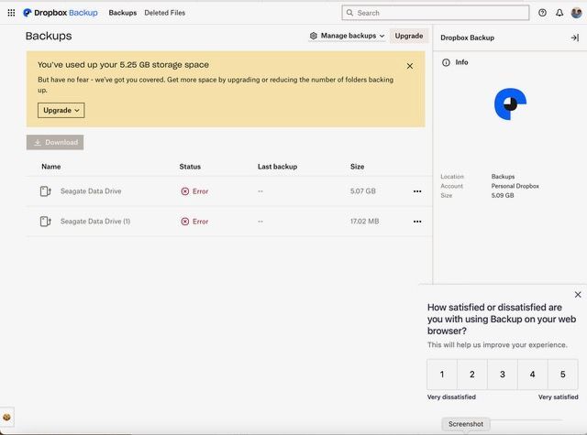Screen dimensions: 587x435
Task: Click the error icon for Seagate Data Drive
Action: click(185, 191)
